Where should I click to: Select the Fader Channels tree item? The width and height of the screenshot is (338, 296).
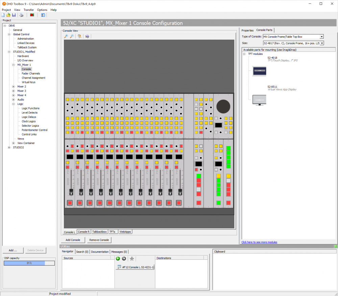coord(31,73)
